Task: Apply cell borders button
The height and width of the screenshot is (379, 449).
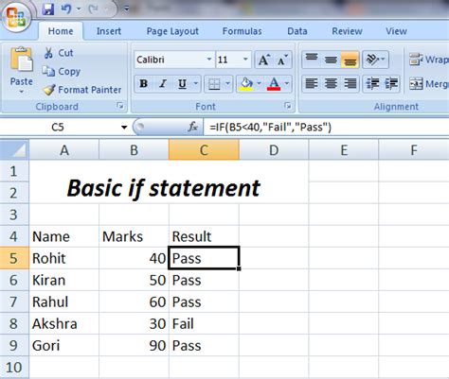Action: click(214, 83)
